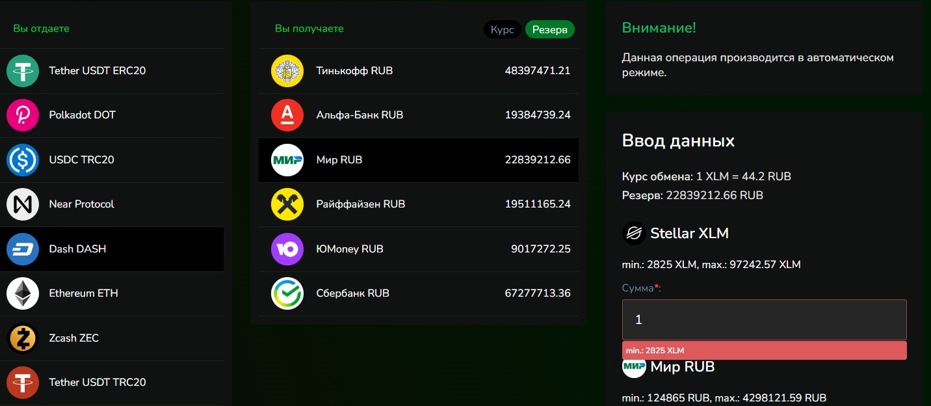The image size is (931, 406).
Task: Click the Мир icon beside Мир RUB heading
Action: point(634,368)
